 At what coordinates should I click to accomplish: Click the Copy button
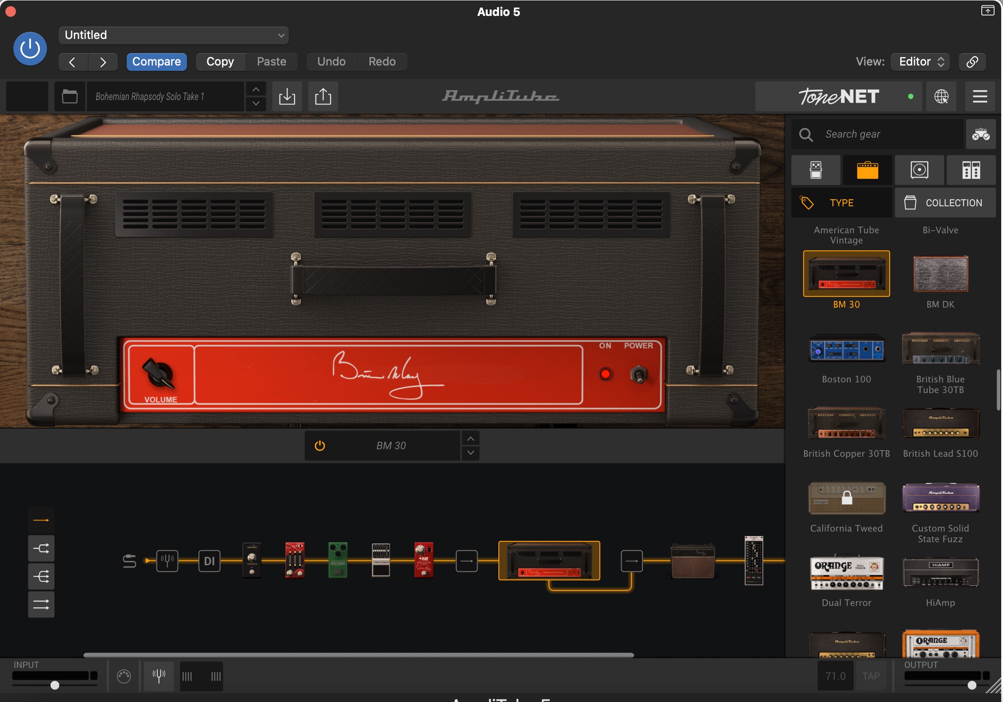[220, 62]
